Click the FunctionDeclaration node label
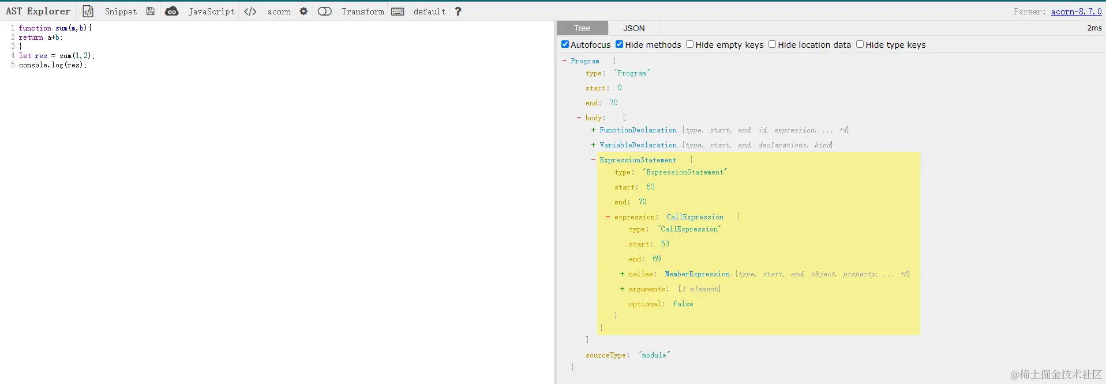The height and width of the screenshot is (384, 1106). 638,130
